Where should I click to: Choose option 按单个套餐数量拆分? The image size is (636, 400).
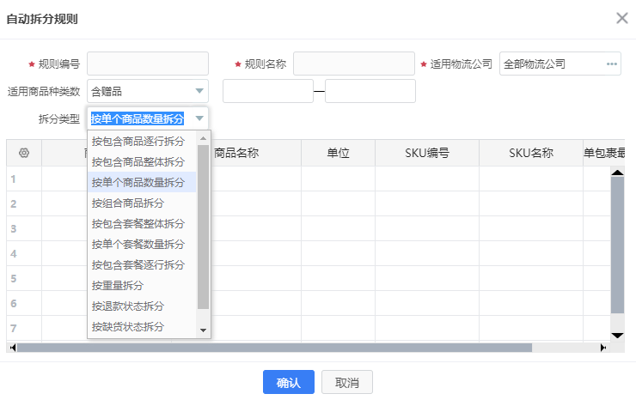pyautogui.click(x=142, y=245)
